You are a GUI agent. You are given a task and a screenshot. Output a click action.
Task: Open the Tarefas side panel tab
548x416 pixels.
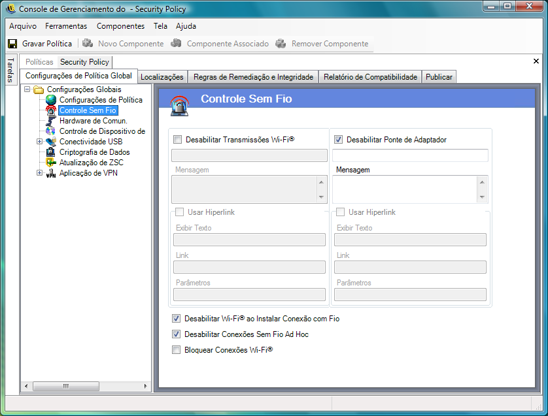point(10,70)
